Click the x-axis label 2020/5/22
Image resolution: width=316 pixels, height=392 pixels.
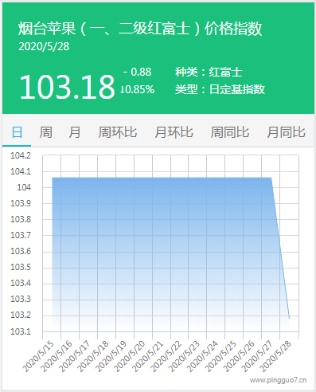(166, 357)
